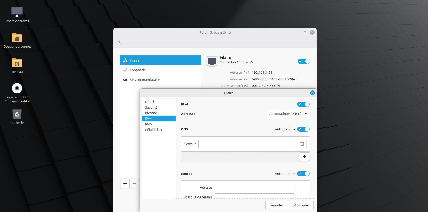This screenshot has width=428, height=212.
Task: Add a new DNS server with plus button
Action: [x=304, y=157]
